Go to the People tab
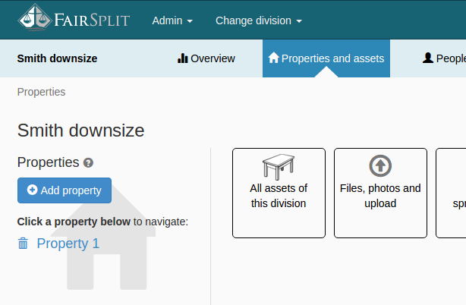The image size is (466, 305). [444, 58]
